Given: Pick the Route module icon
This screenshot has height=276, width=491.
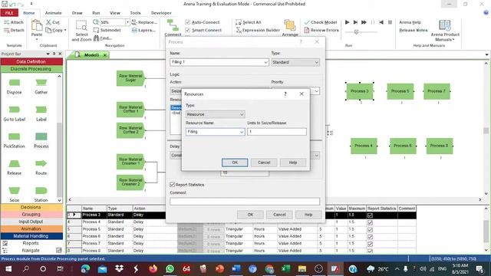Looking at the screenshot, I should click(41, 163).
